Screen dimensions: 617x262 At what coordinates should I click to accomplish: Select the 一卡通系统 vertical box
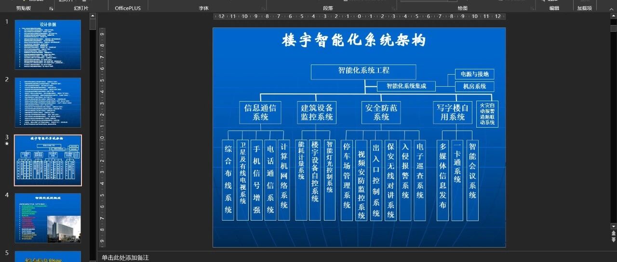click(457, 180)
